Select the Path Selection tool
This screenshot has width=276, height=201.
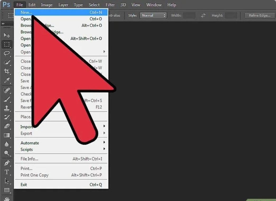click(7, 181)
